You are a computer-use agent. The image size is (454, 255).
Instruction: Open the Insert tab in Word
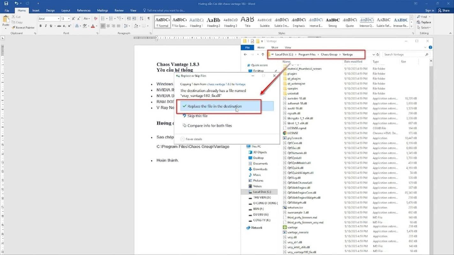point(36,11)
